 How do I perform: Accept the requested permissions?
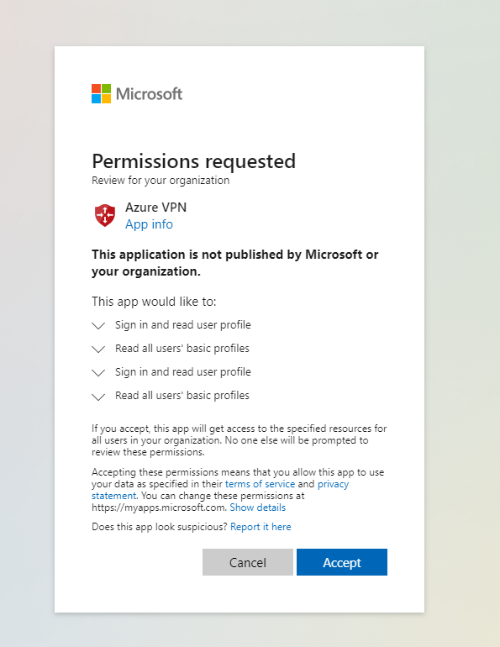click(x=341, y=562)
